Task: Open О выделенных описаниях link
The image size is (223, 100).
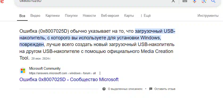Action: point(125,89)
